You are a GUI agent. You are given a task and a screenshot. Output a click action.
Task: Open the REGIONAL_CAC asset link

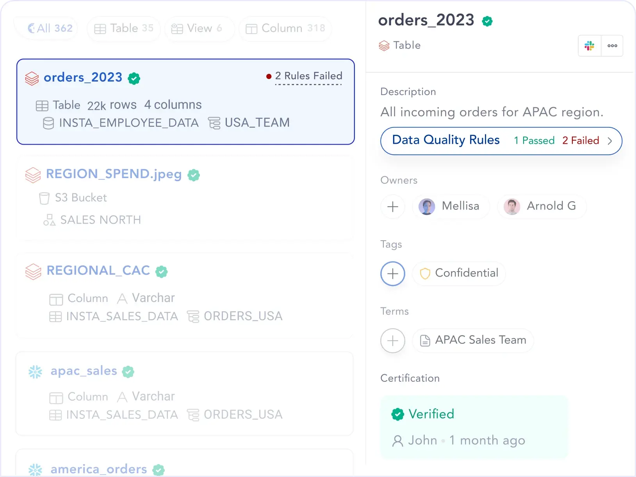click(x=98, y=270)
